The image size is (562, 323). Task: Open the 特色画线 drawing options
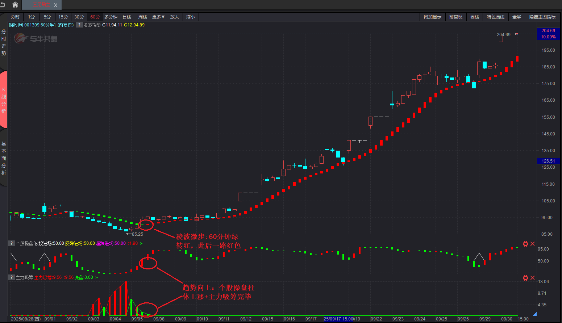(495, 17)
